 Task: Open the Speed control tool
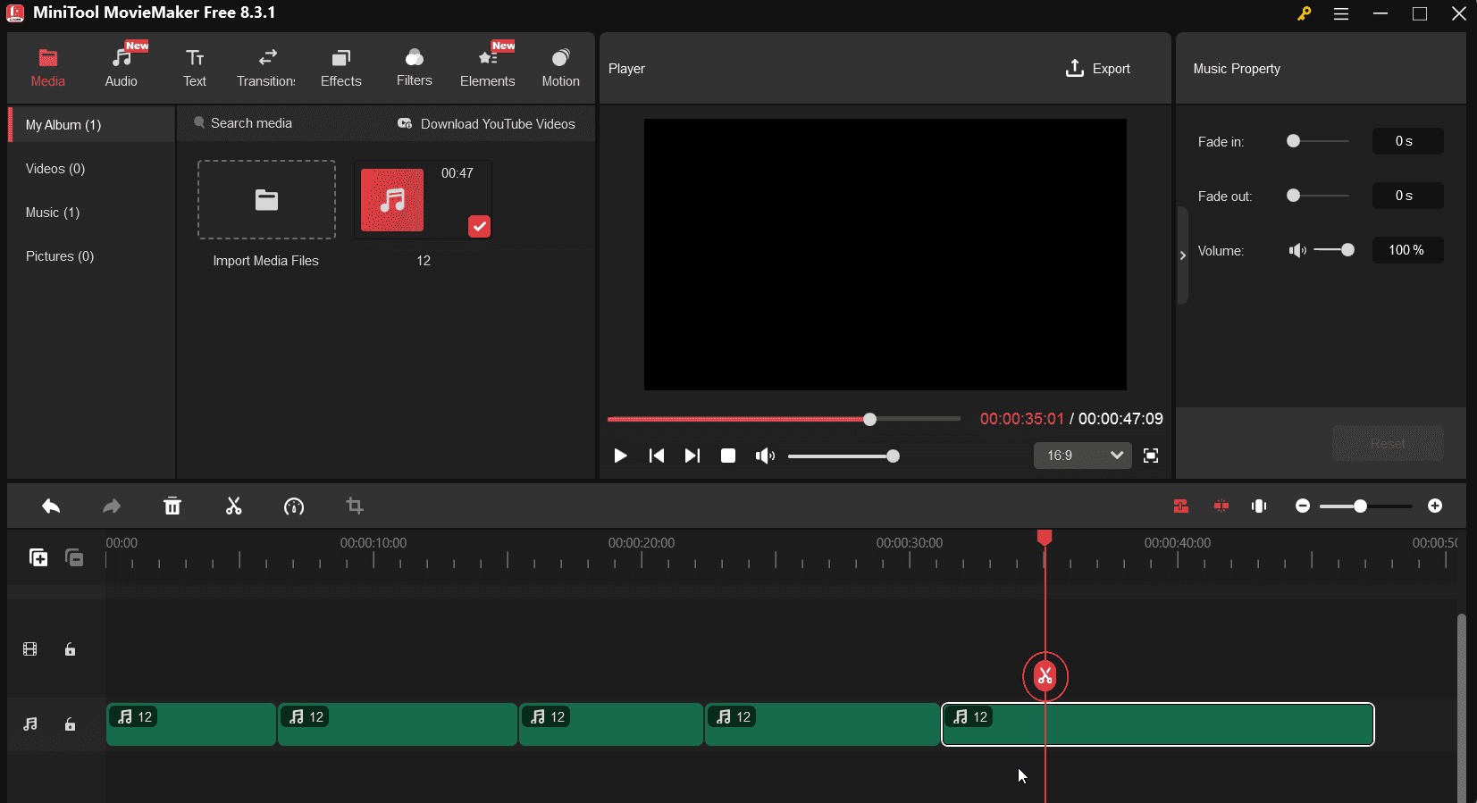click(294, 506)
